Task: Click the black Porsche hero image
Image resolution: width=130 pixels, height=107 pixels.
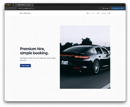Action: pos(85,57)
